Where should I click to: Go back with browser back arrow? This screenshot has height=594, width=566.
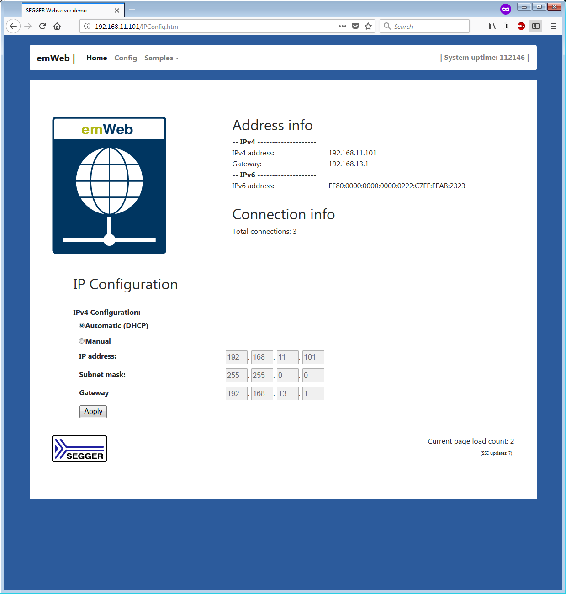coord(13,26)
